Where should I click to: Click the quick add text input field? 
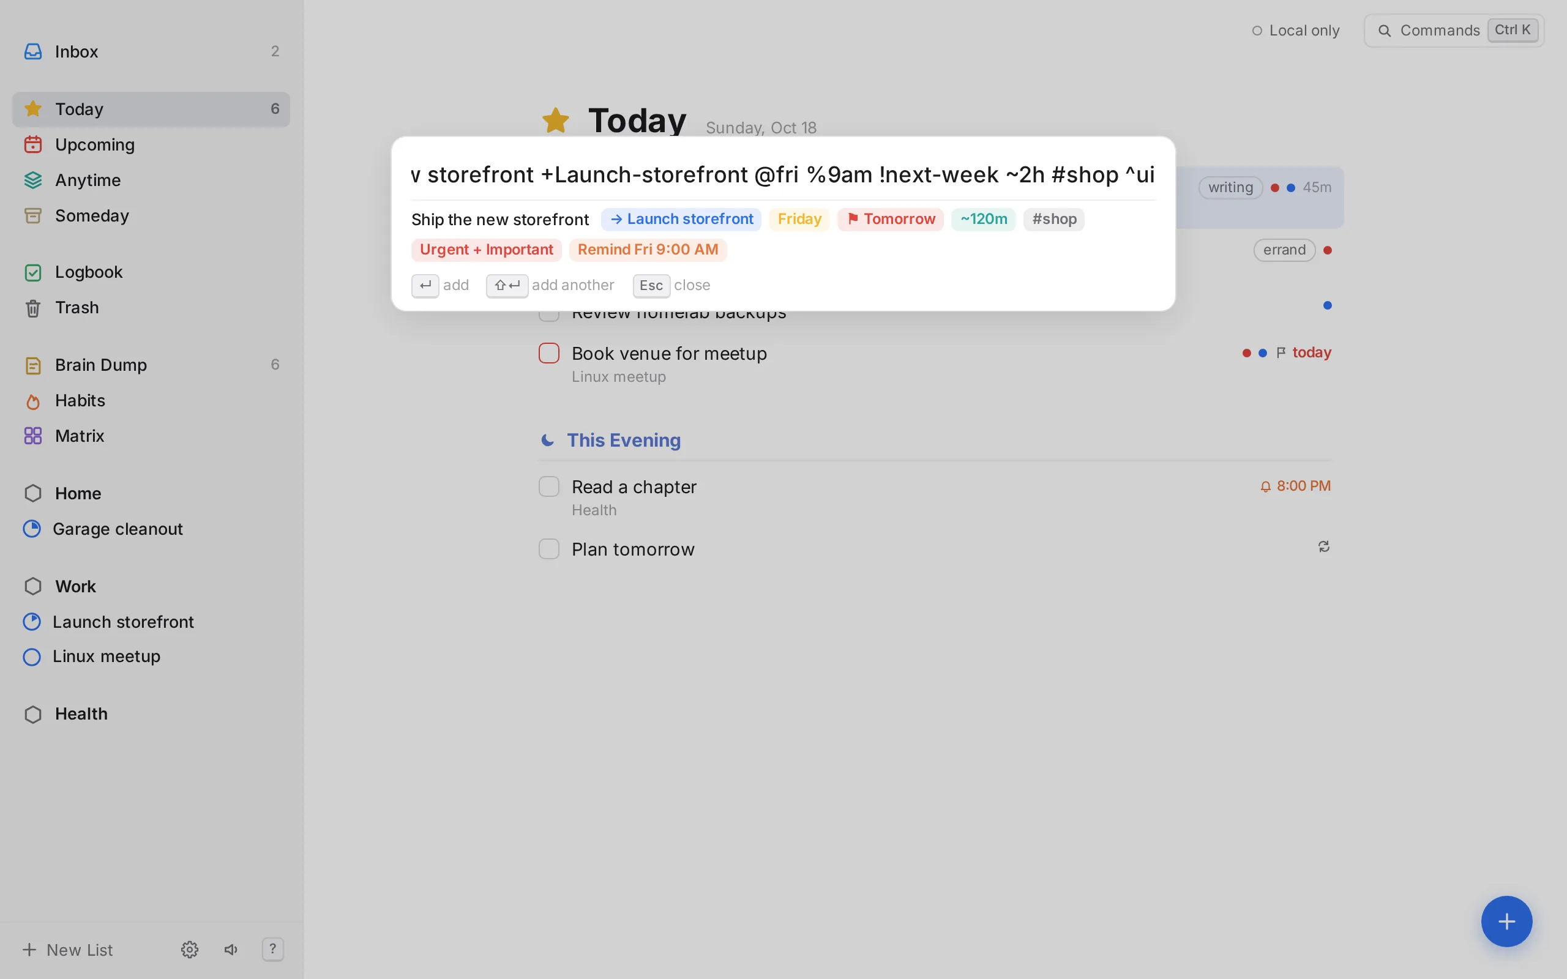pos(783,175)
